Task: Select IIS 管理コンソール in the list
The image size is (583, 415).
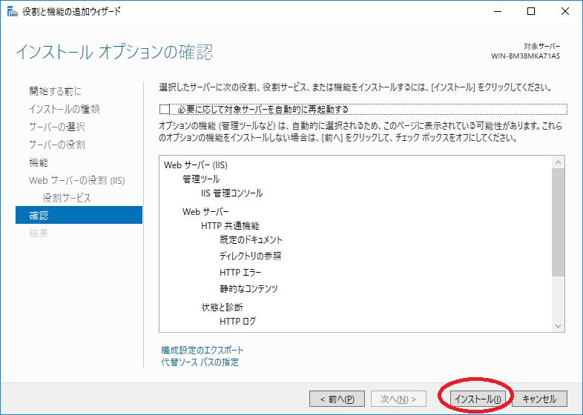Action: point(232,193)
